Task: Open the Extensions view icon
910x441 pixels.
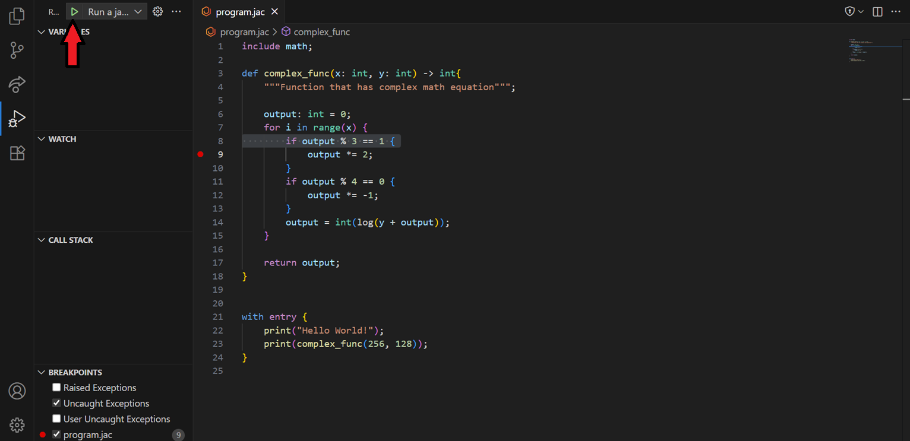Action: pyautogui.click(x=17, y=153)
